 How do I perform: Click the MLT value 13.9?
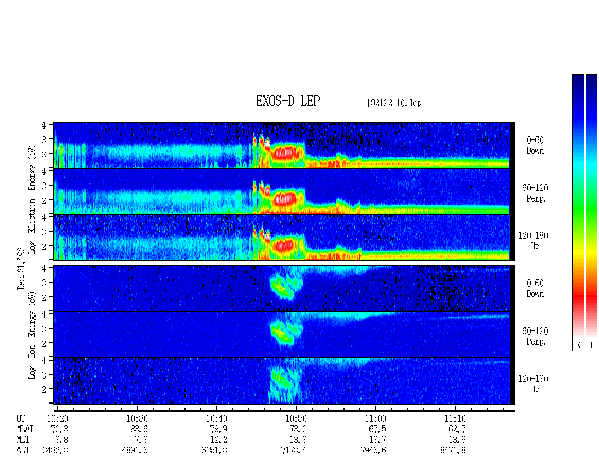[x=457, y=440]
